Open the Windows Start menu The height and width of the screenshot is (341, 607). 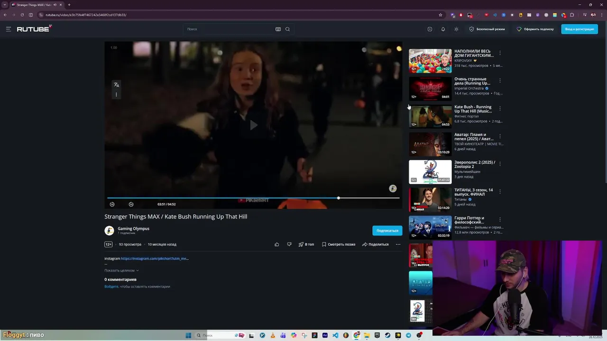pyautogui.click(x=188, y=335)
